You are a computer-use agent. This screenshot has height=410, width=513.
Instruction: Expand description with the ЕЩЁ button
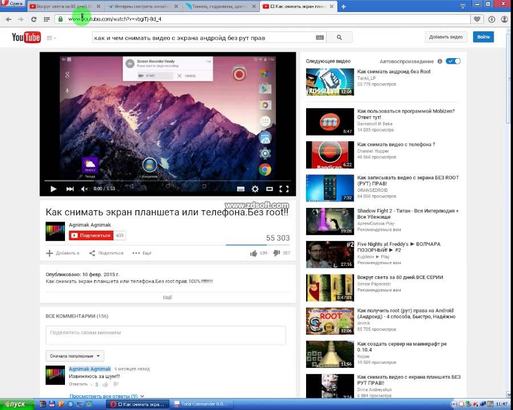168,297
